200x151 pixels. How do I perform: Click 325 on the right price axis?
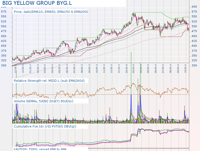point(194,60)
